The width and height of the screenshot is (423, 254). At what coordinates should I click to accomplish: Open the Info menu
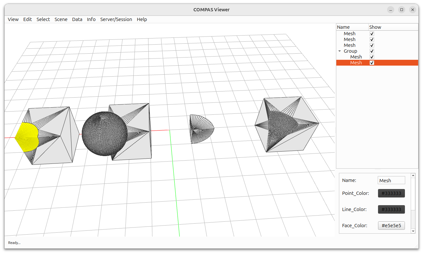tap(91, 19)
